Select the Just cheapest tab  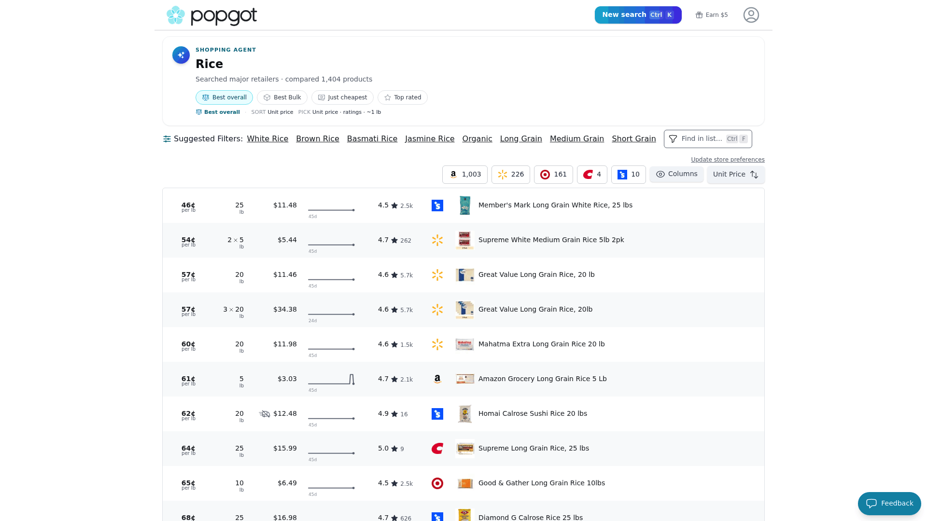(x=342, y=97)
